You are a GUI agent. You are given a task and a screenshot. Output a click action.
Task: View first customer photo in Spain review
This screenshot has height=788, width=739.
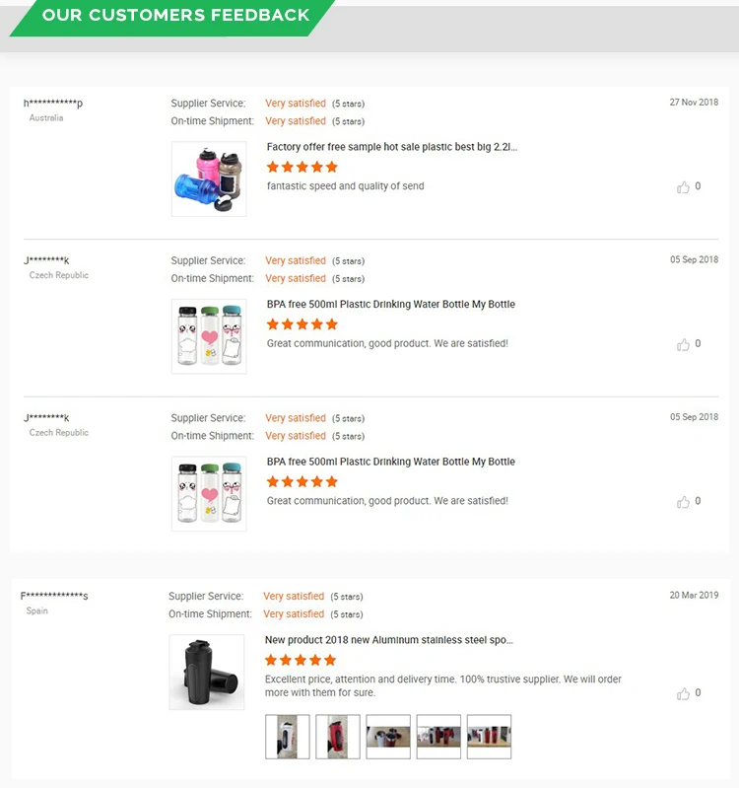(288, 737)
